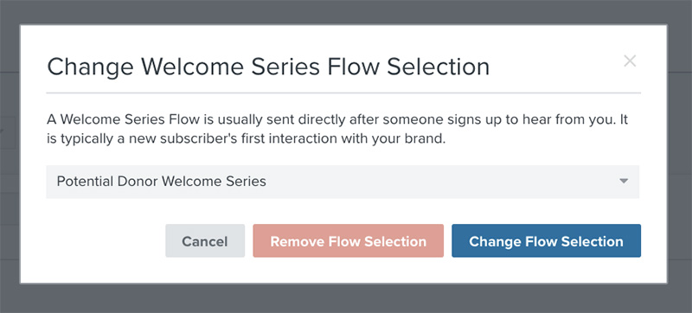692x313 pixels.
Task: Choose the red Remove Flow Selection button
Action: pyautogui.click(x=349, y=240)
